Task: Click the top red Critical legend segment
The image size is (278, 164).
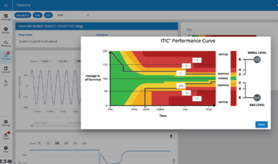Action: coord(234,59)
